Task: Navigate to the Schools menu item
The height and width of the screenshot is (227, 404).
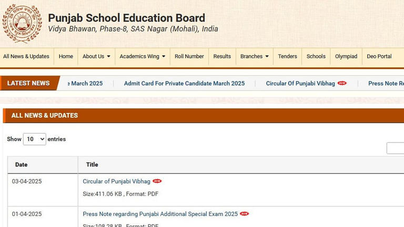Action: coord(316,56)
